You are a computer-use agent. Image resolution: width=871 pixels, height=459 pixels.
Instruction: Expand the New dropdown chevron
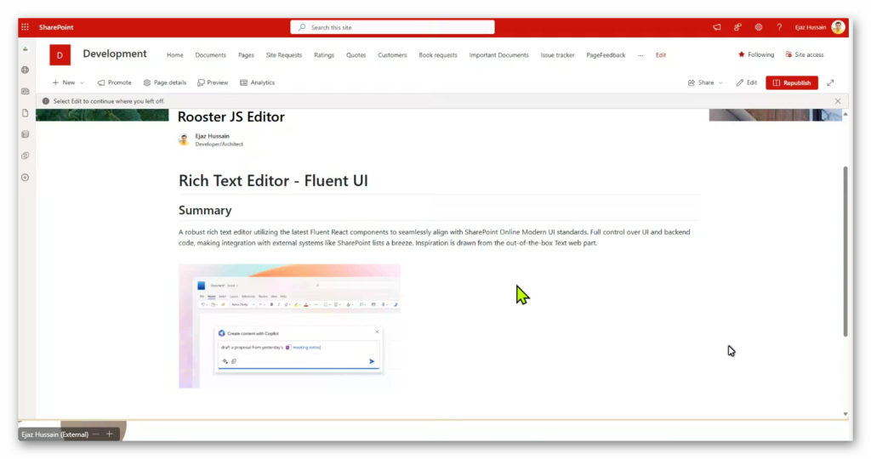coord(83,82)
